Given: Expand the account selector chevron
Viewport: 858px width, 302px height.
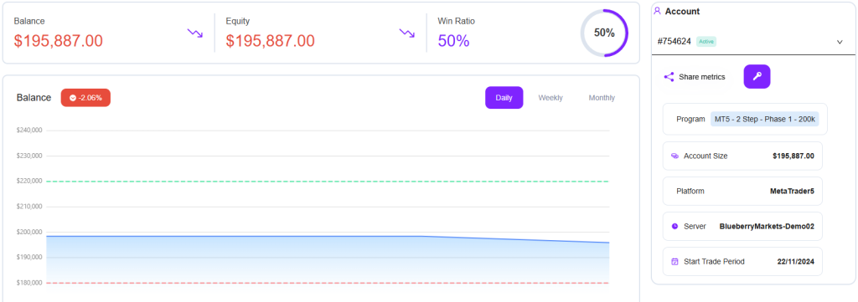Looking at the screenshot, I should coord(840,42).
